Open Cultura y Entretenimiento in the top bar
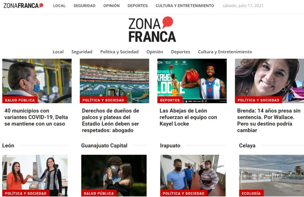Image resolution: width=304 pixels, height=197 pixels. 185,6
